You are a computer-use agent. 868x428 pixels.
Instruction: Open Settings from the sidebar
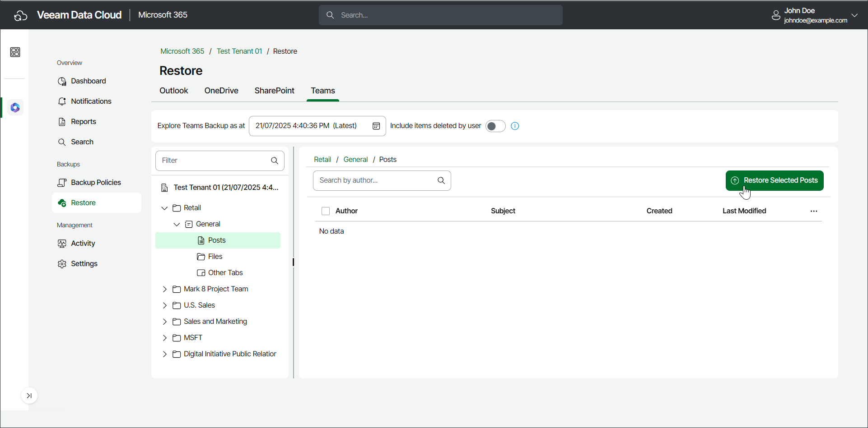click(x=84, y=264)
